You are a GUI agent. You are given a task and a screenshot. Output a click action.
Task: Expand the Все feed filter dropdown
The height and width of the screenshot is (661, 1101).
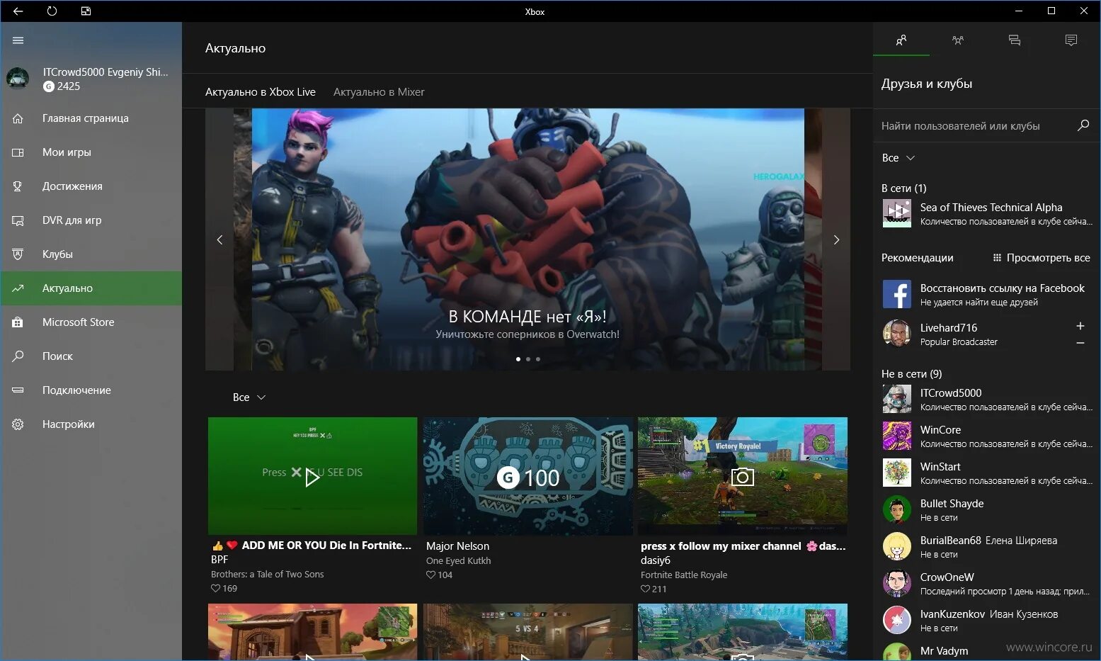(249, 397)
